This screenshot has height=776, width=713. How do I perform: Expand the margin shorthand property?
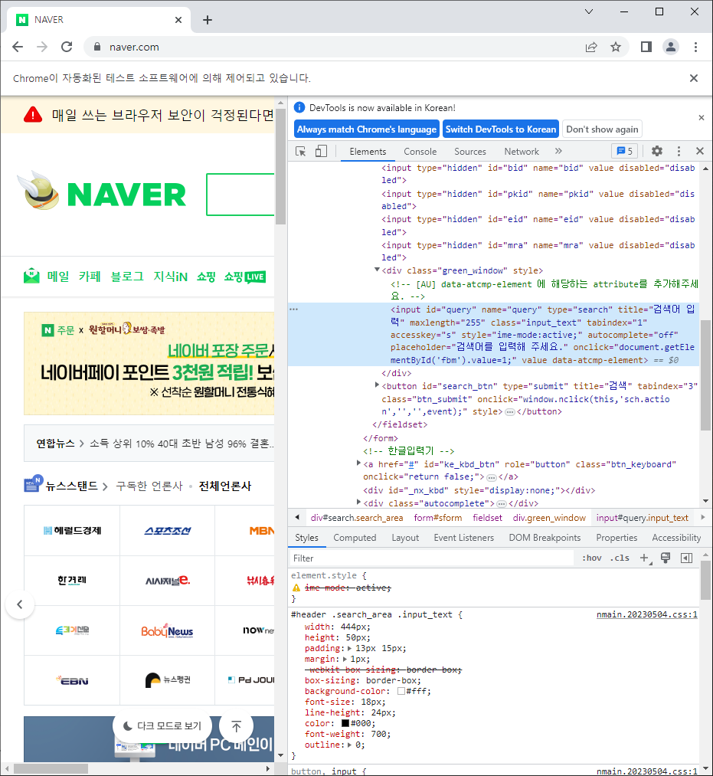[x=345, y=660]
